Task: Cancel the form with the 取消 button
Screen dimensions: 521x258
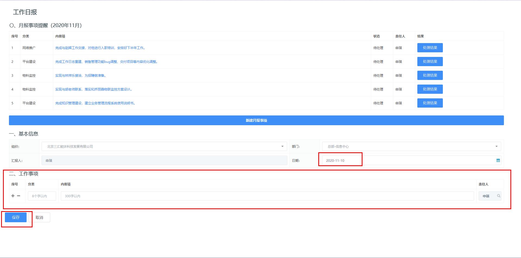Action: click(x=39, y=217)
